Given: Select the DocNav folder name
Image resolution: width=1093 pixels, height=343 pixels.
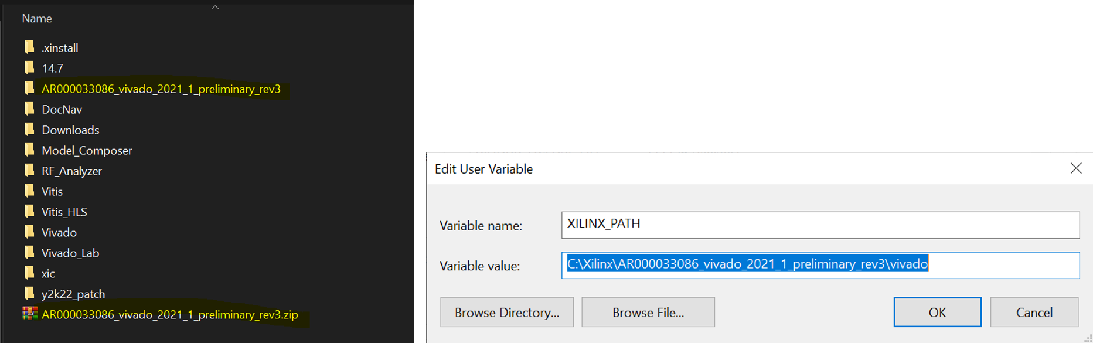Looking at the screenshot, I should click(x=62, y=110).
